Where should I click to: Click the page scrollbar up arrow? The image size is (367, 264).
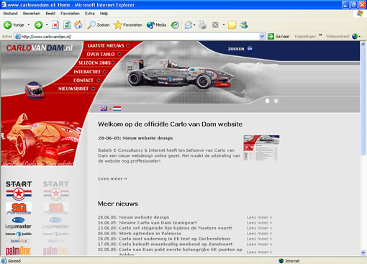point(363,44)
